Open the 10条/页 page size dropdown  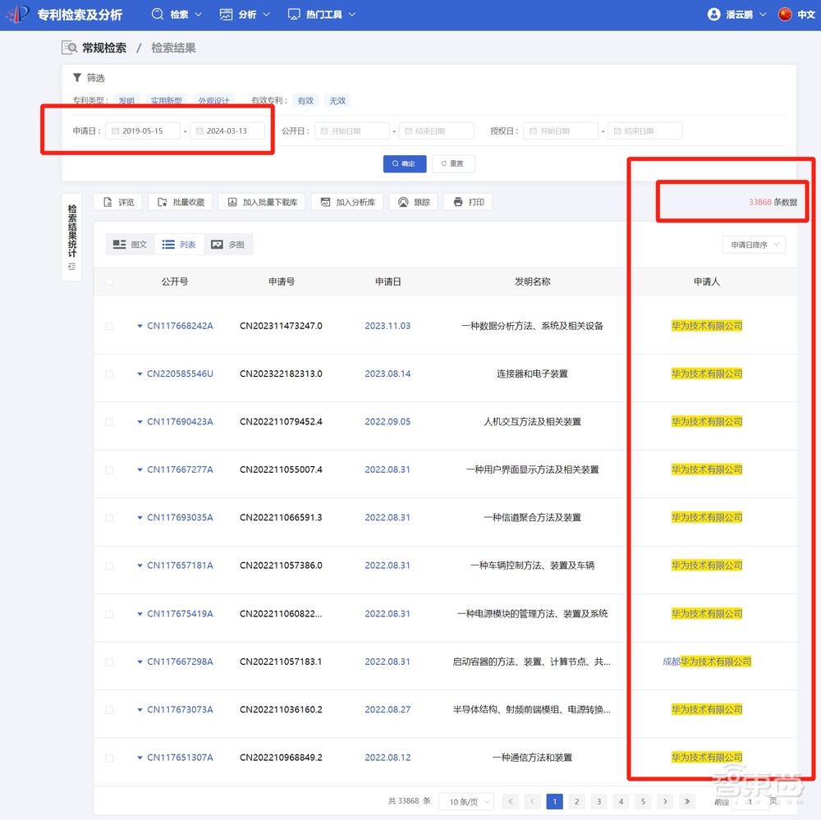466,801
